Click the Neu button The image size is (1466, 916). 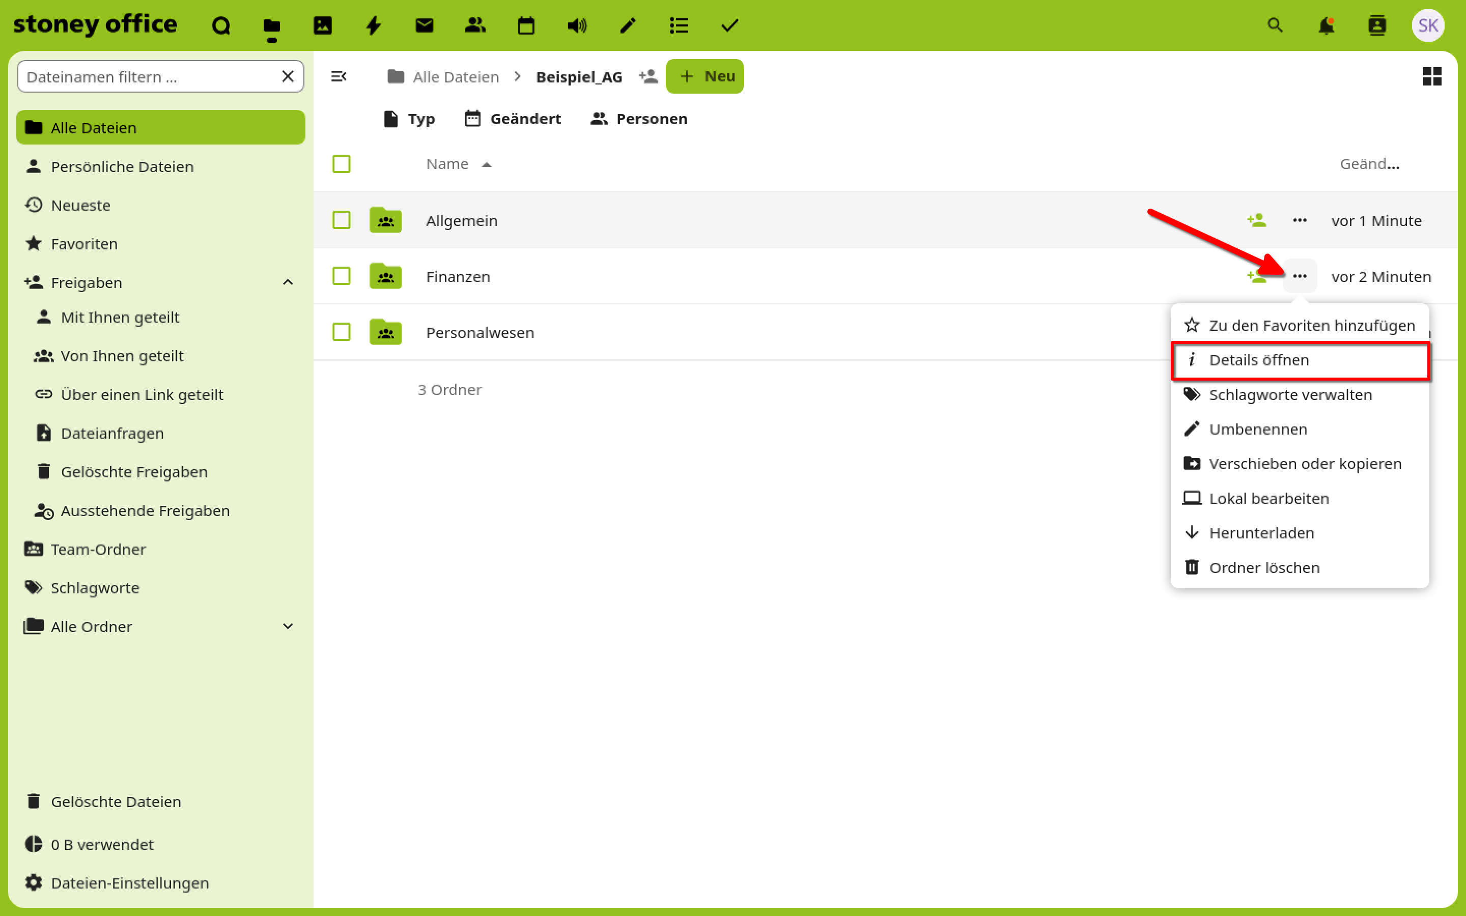(705, 76)
